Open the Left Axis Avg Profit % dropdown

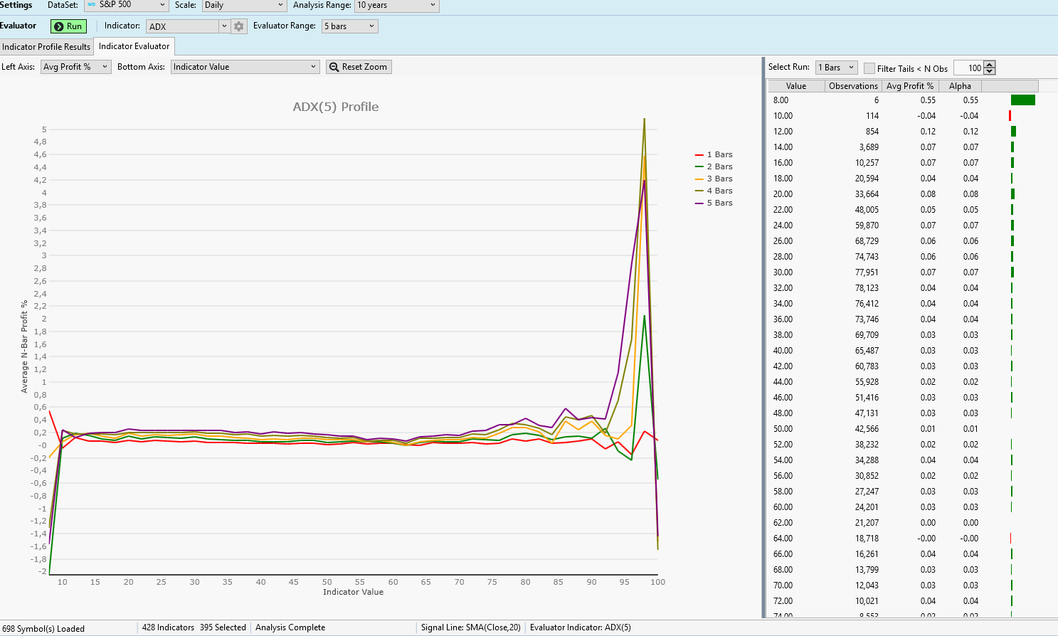coord(105,67)
